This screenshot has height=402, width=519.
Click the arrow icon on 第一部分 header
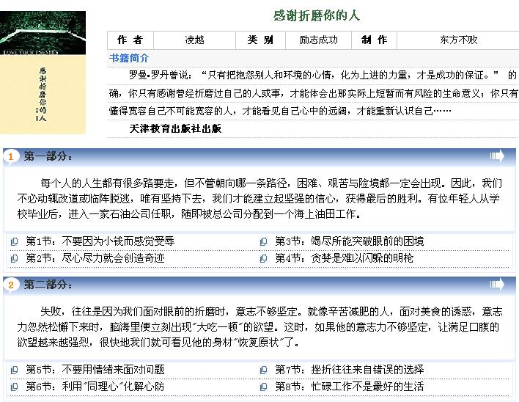click(x=497, y=156)
